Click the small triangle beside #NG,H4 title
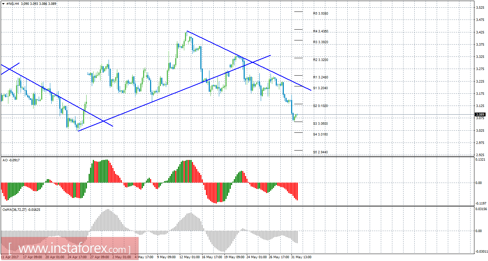This screenshot has height=261, width=488. [3, 3]
